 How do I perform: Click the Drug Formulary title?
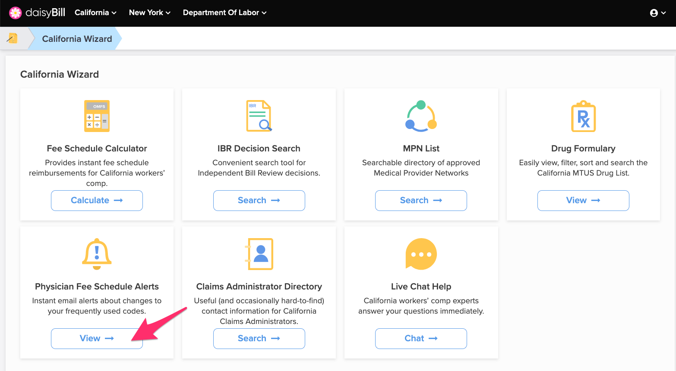pos(583,148)
